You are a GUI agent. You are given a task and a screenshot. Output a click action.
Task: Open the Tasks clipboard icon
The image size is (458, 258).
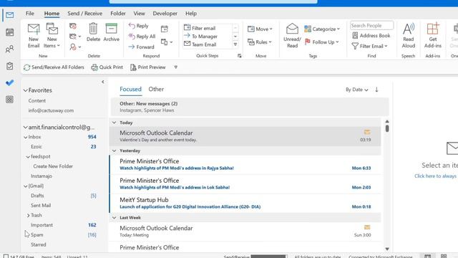9,66
